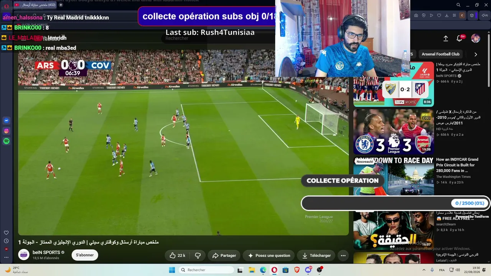Open the IndyCar Grand Prix Circuit video title
The width and height of the screenshot is (491, 276).
pyautogui.click(x=457, y=165)
